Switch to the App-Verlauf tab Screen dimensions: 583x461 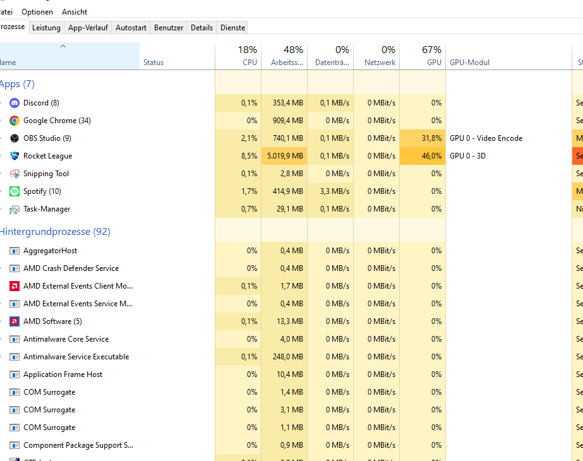point(88,28)
